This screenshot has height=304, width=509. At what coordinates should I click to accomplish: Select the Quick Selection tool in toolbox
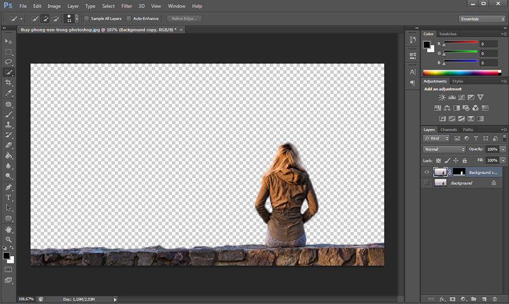pos(8,72)
